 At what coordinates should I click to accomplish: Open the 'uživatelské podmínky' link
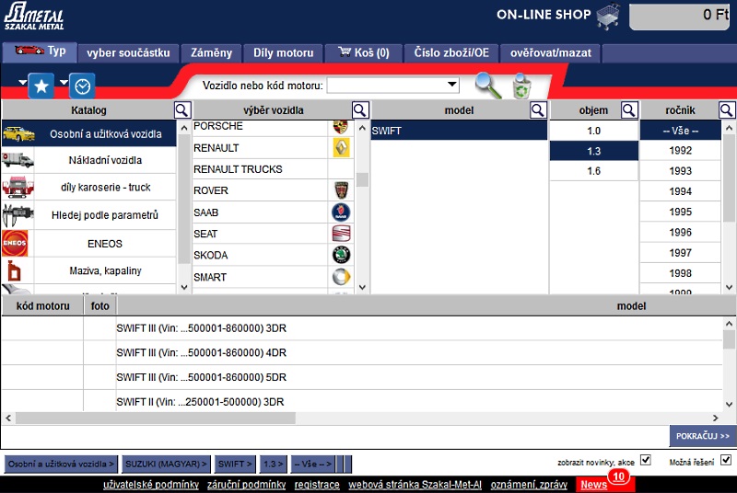click(151, 485)
